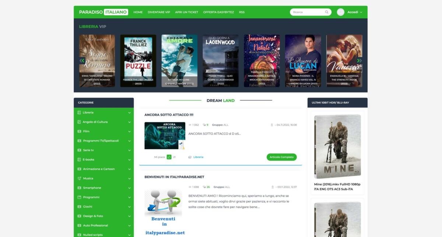Open the DIVENTARE VIP menu item
This screenshot has height=237, width=442.
159,12
